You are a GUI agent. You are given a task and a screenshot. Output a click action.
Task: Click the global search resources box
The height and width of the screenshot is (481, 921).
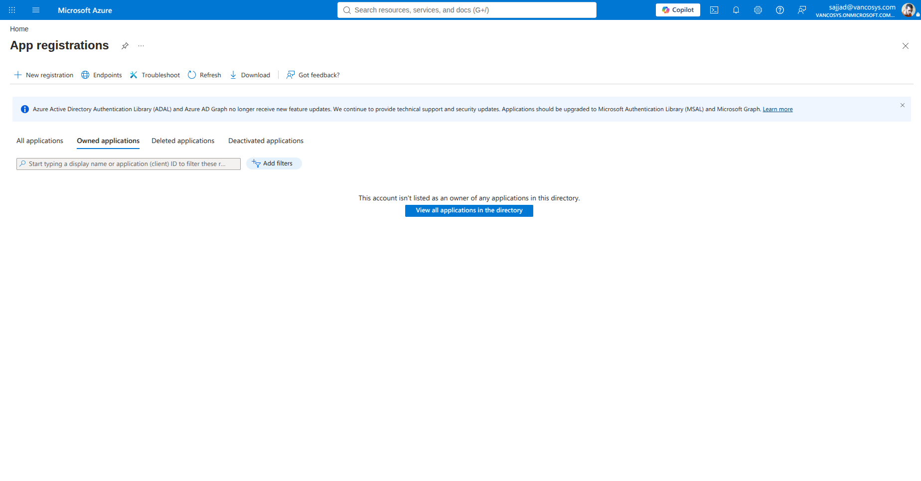(x=466, y=10)
